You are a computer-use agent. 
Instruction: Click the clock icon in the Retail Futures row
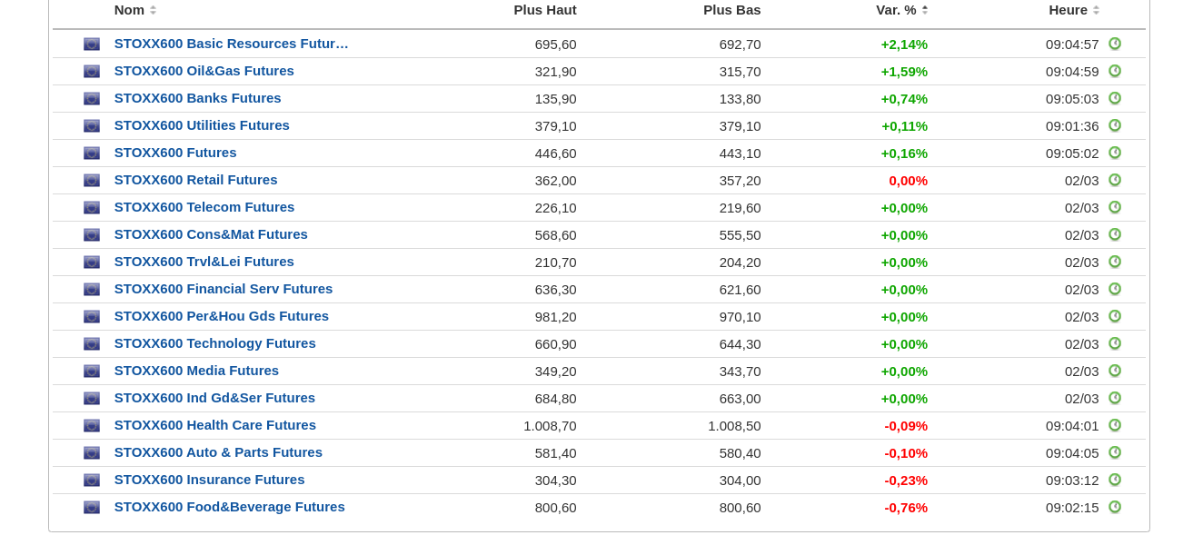click(x=1115, y=180)
